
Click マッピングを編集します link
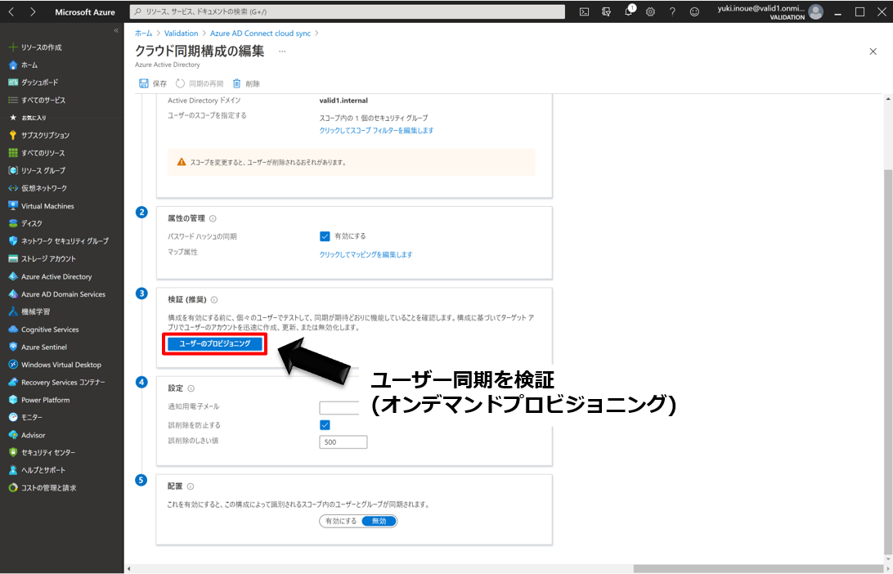[x=366, y=254]
